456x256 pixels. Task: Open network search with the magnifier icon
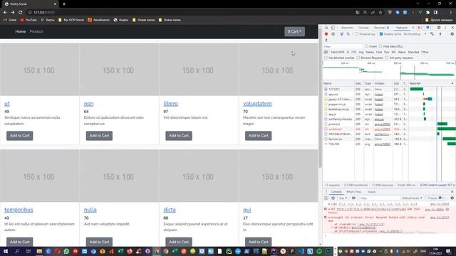point(348,34)
